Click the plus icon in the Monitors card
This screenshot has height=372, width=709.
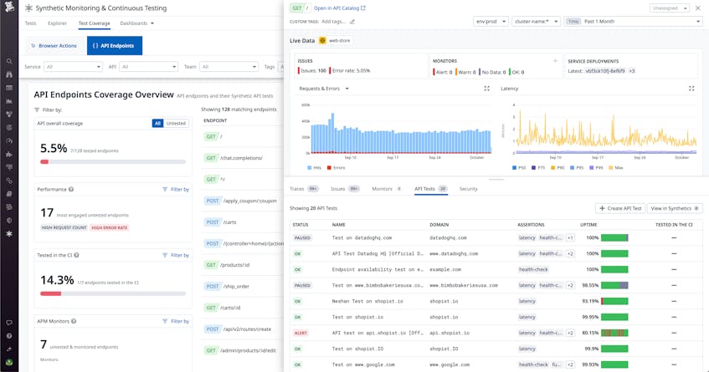[555, 60]
